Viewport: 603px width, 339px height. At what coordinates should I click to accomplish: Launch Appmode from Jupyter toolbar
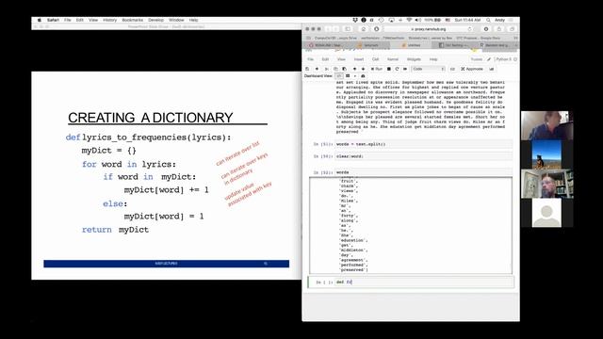(x=472, y=69)
